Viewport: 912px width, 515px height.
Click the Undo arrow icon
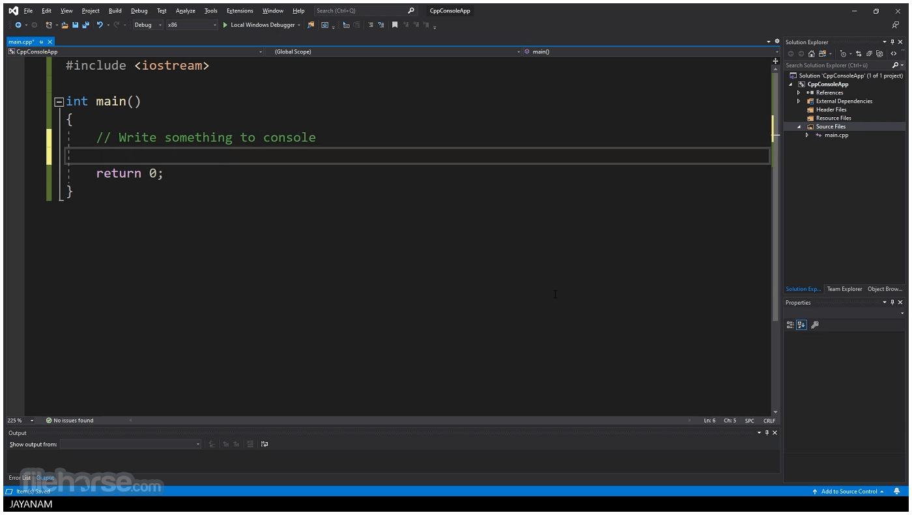coord(100,25)
